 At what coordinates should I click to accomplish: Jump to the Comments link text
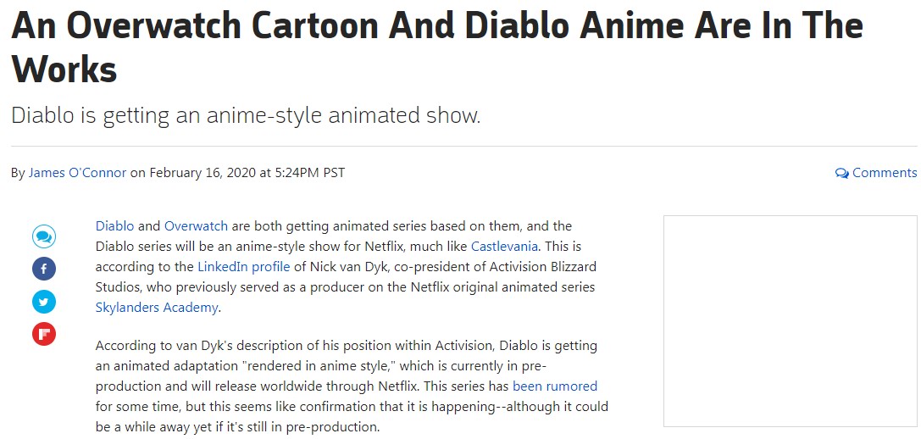(885, 173)
